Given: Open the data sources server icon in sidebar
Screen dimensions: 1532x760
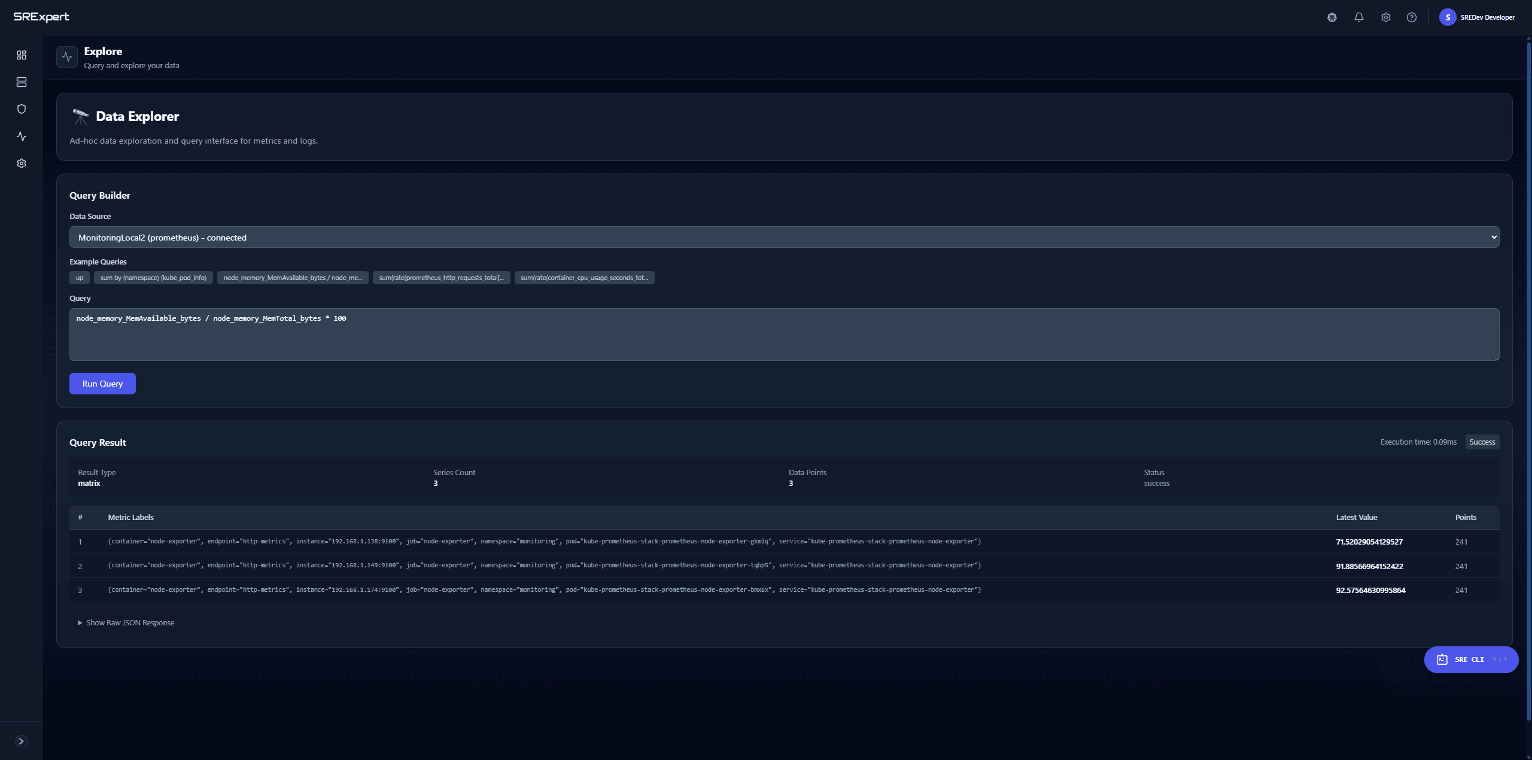Looking at the screenshot, I should (22, 82).
